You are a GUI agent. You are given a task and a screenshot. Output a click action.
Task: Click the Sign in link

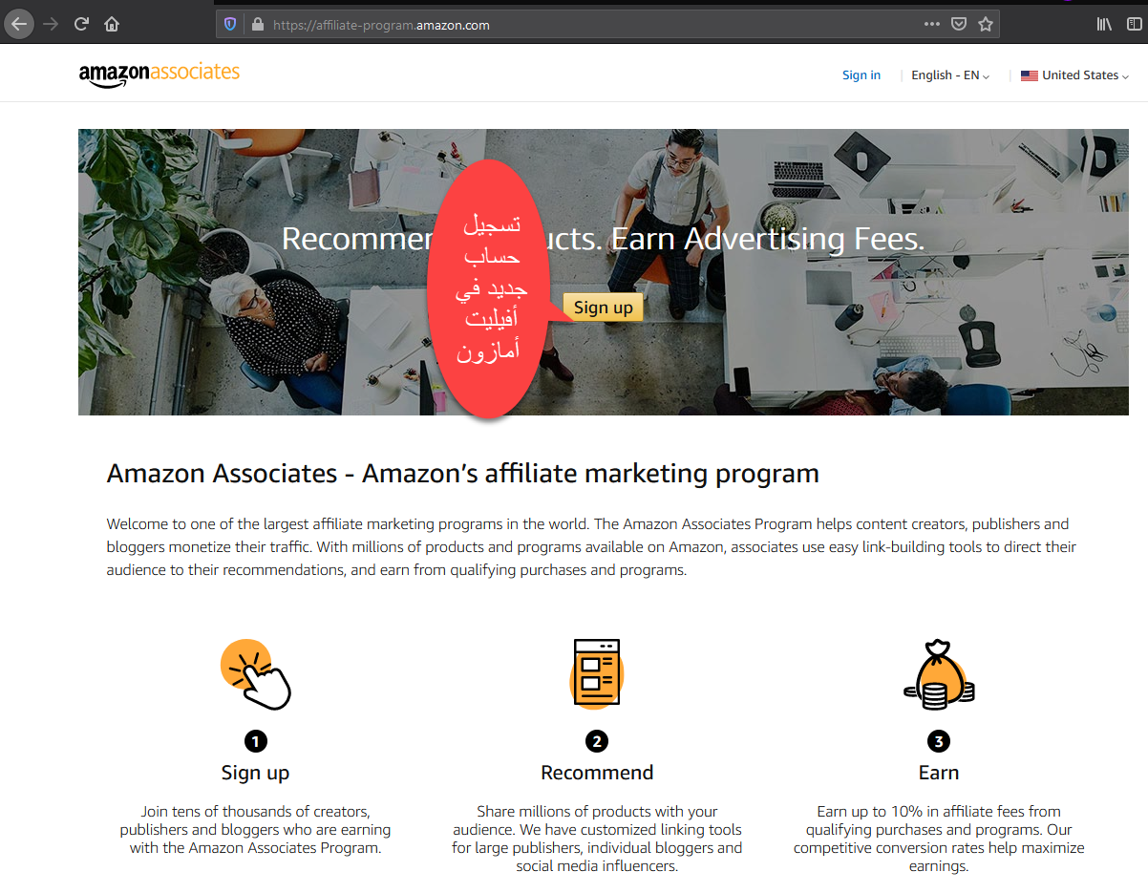(861, 75)
